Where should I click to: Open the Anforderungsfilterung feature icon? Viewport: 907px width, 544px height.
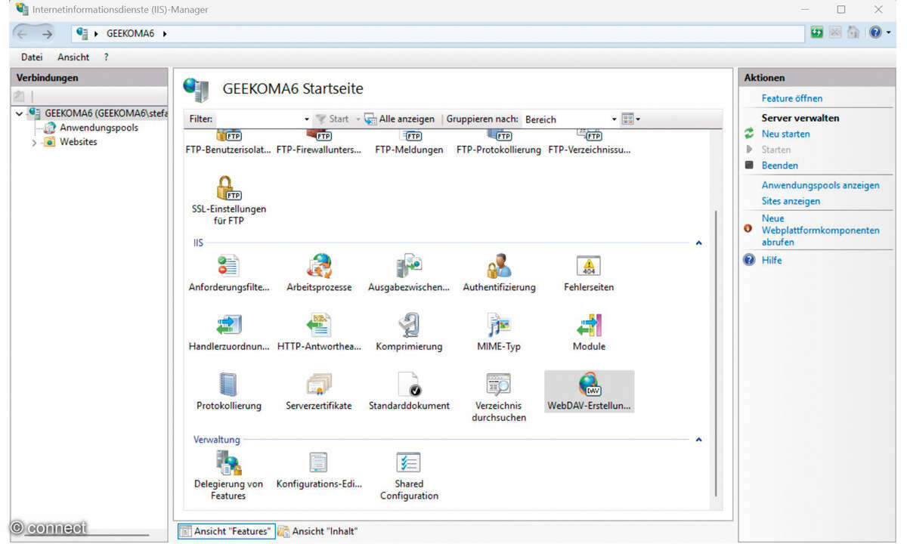pyautogui.click(x=228, y=274)
